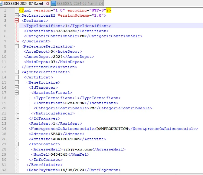Click the PM value on line 6
Screen dimensions: 203x175
point(82,36)
